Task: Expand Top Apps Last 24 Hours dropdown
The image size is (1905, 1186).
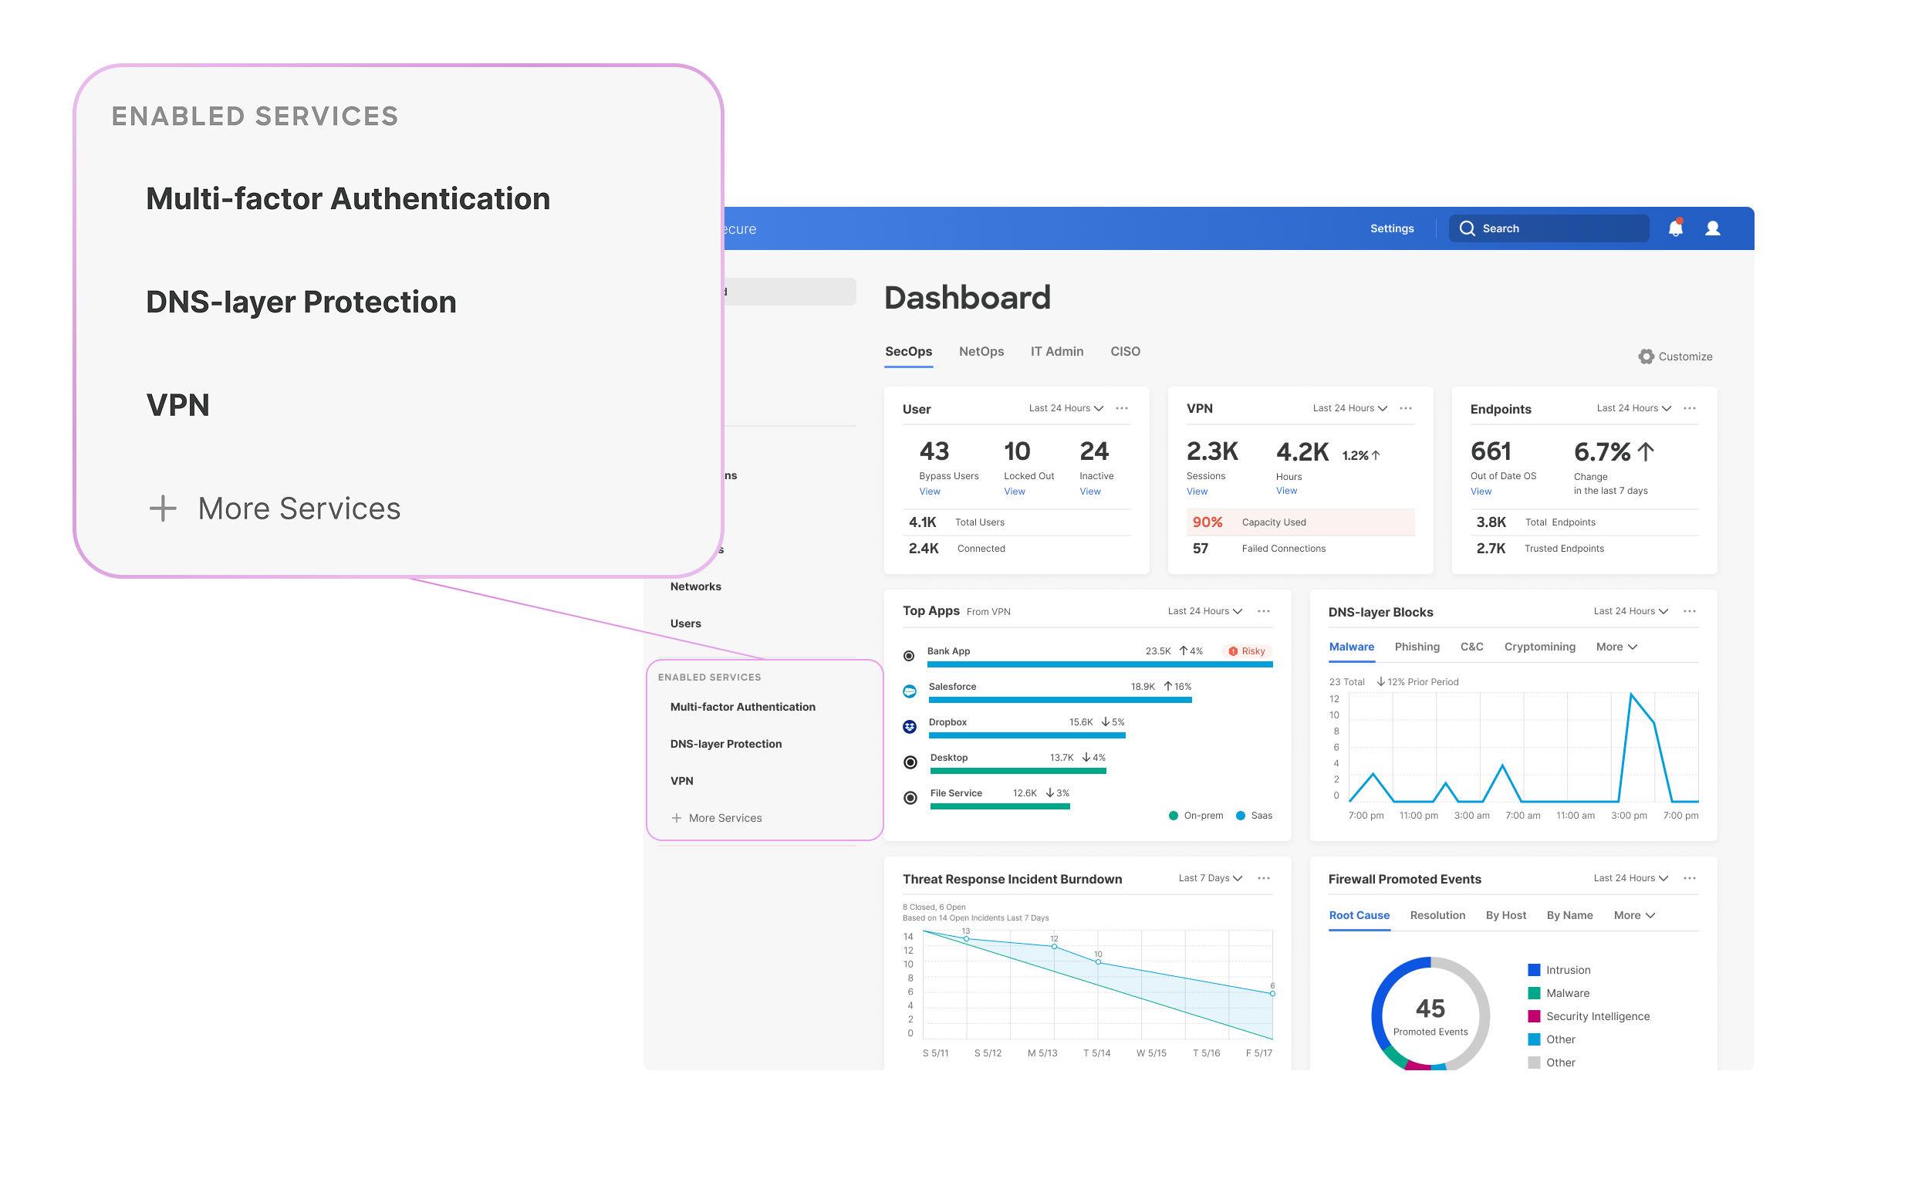Action: tap(1205, 612)
